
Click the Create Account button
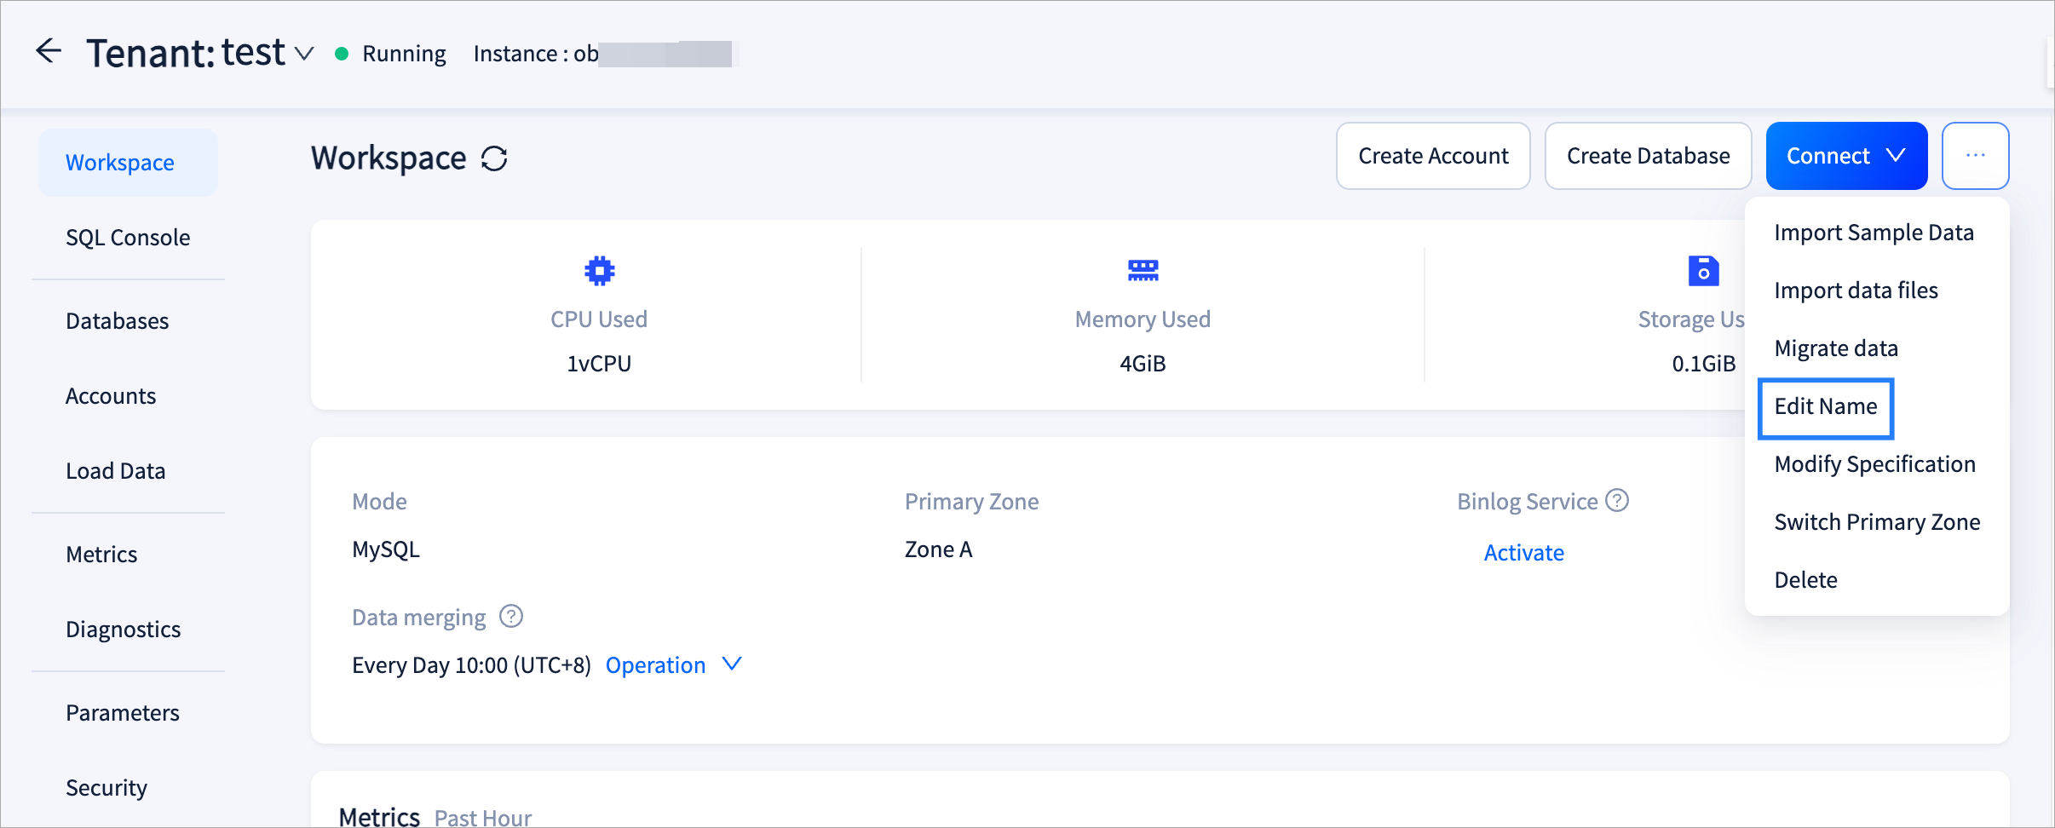pos(1433,156)
